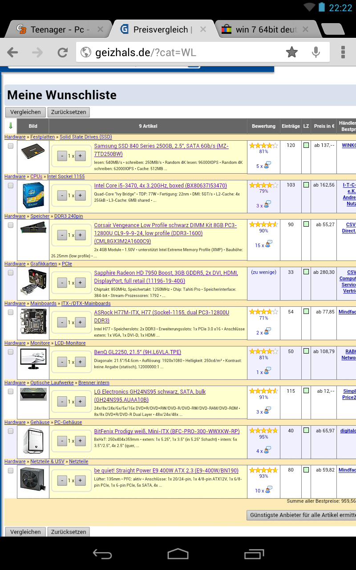This screenshot has height=570, width=356.
Task: Check the LG GH24NS95 row checkbox
Action: (x=11, y=391)
